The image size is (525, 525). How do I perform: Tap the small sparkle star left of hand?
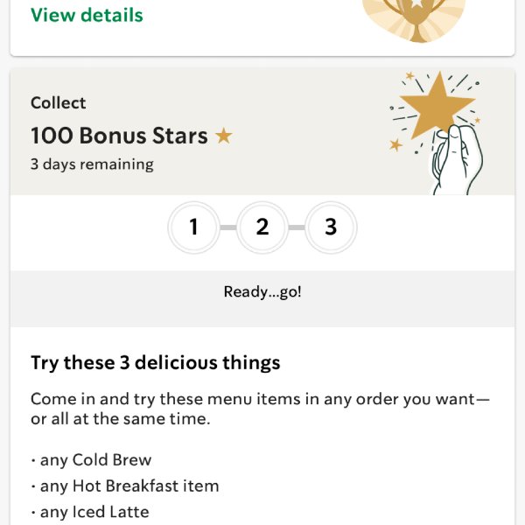point(395,145)
